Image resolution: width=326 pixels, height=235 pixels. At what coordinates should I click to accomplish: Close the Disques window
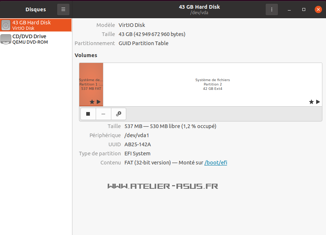(318, 9)
